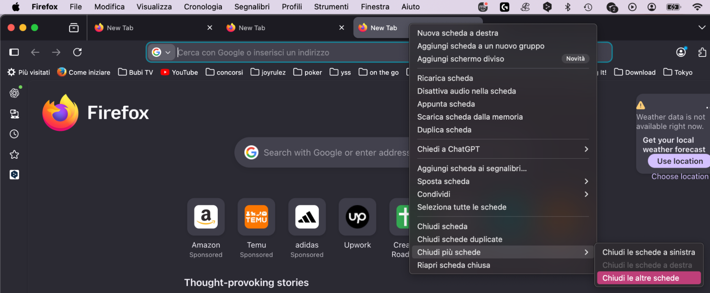The height and width of the screenshot is (293, 710).
Task: Expand the Sposta scheda submenu
Action: (503, 181)
